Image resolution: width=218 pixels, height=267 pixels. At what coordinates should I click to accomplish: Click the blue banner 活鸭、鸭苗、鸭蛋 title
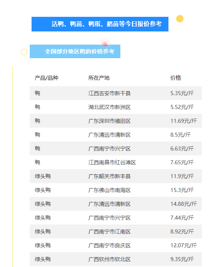pyautogui.click(x=100, y=24)
